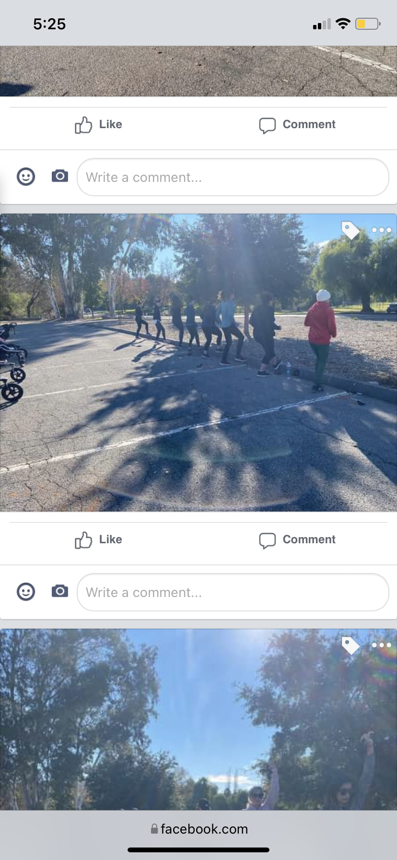The image size is (397, 860).
Task: Attach photo via first camera icon
Action: click(60, 176)
